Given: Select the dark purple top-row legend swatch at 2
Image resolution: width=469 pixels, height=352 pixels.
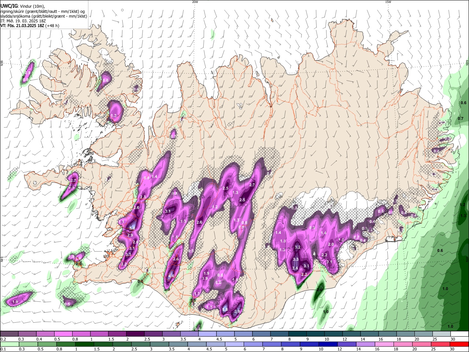Looking at the screenshot, I should [x=135, y=334].
